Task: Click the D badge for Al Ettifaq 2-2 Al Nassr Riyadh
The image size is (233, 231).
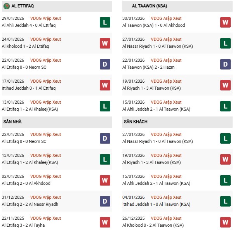Action: [x=105, y=201]
